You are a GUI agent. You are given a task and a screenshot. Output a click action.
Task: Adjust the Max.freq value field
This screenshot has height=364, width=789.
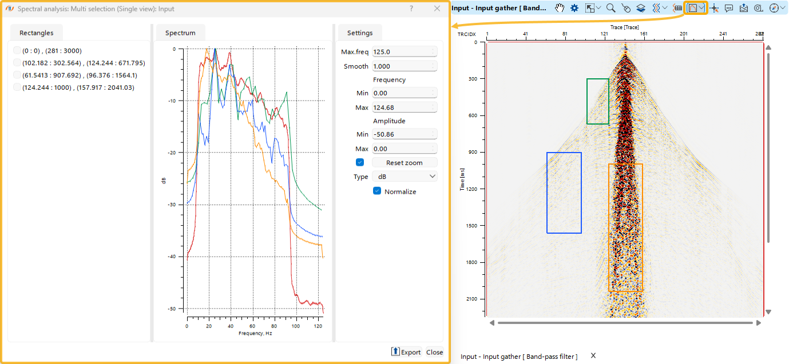(x=405, y=51)
